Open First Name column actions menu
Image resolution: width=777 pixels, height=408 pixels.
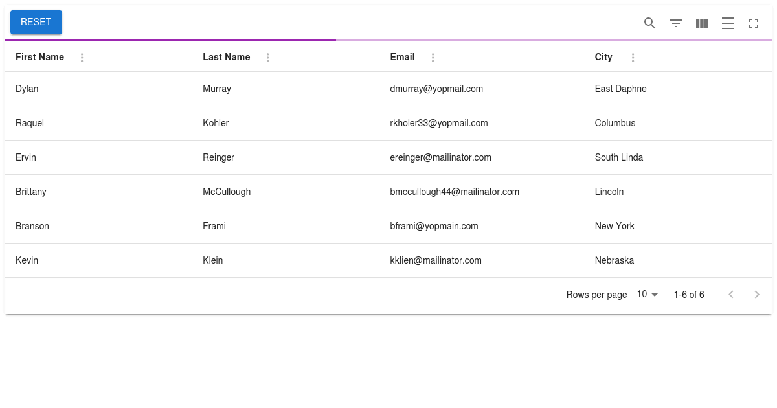point(82,58)
